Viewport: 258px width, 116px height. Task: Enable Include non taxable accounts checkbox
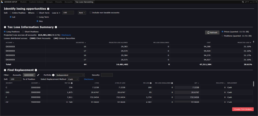coord(91,13)
